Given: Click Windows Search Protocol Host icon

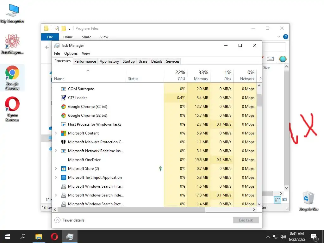Looking at the screenshot, I should pyautogui.click(x=63, y=204).
